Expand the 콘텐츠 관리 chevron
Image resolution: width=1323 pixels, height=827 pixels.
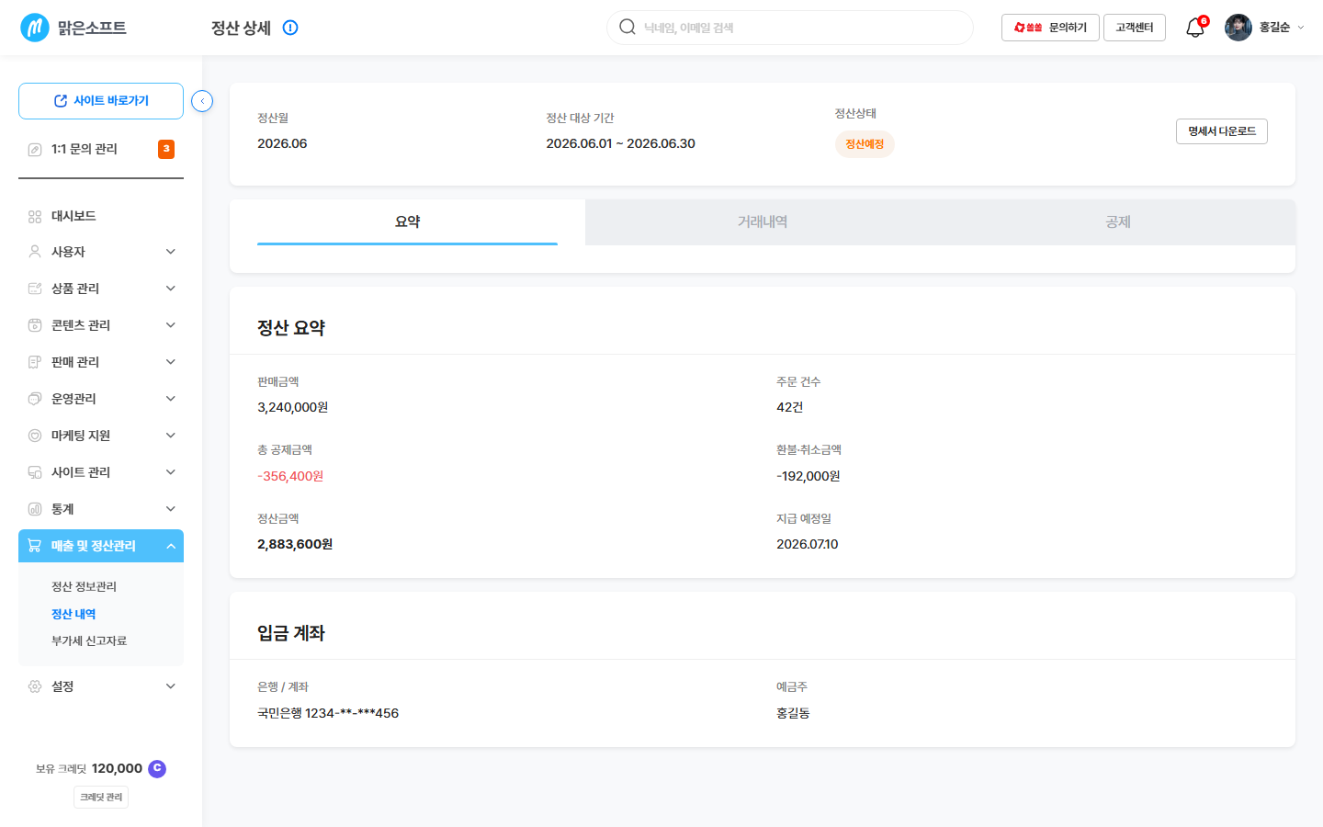point(171,325)
